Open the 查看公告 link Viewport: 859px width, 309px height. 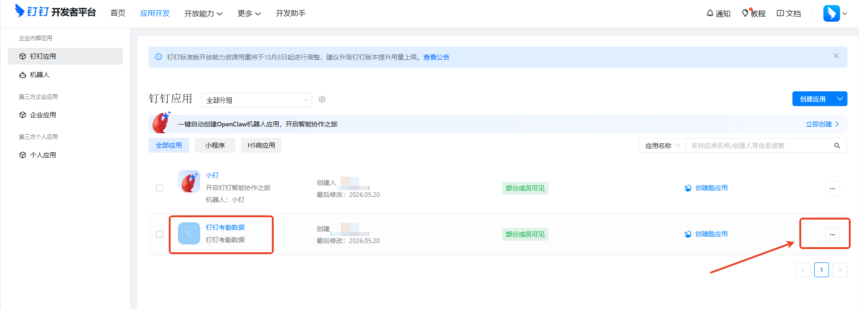[x=436, y=57]
